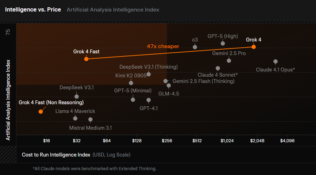This screenshot has width=316, height=175.
Task: Click the Cost to Run Intelligence Index label
Action: pyautogui.click(x=56, y=154)
